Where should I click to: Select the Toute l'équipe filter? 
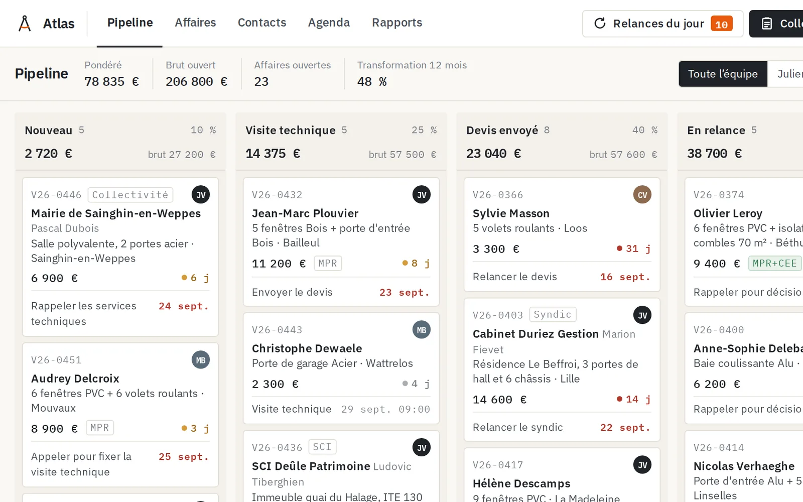coord(723,74)
